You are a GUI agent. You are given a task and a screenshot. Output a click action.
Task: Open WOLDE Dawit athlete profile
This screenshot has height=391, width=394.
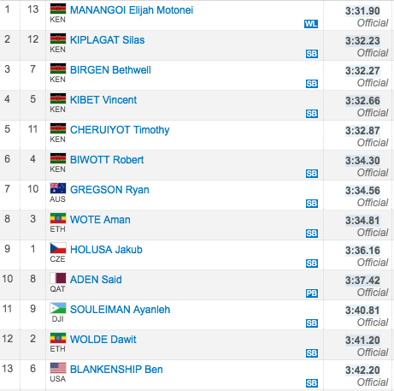point(103,340)
